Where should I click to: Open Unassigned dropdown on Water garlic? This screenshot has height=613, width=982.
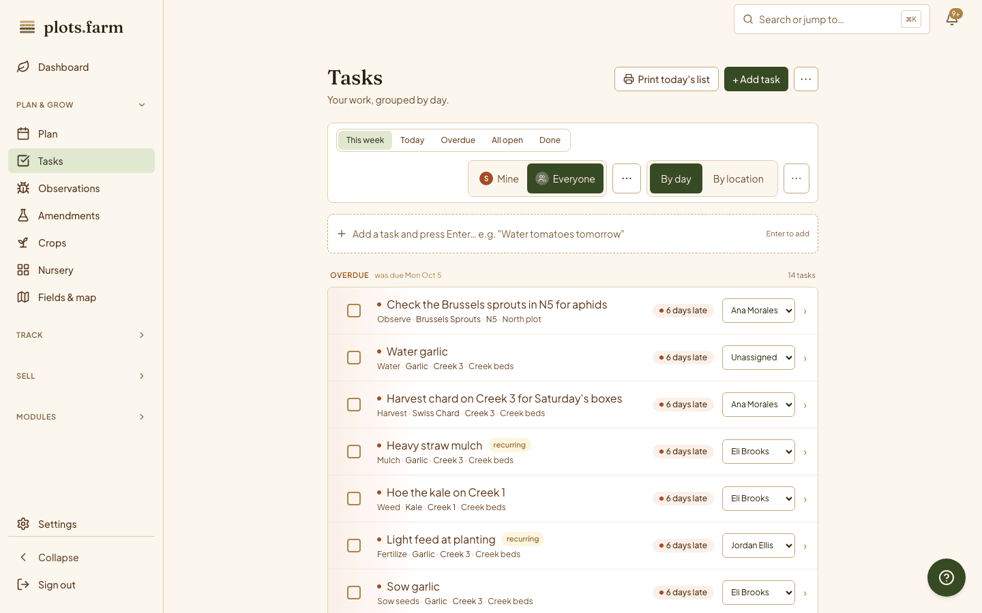coord(758,358)
